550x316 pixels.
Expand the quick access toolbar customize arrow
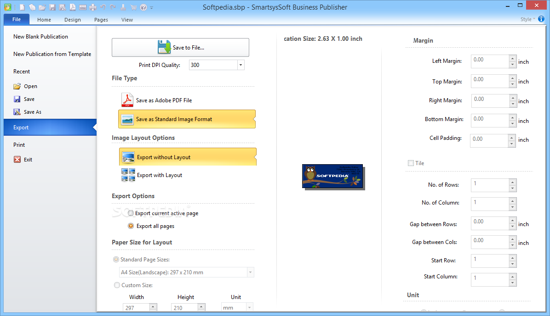[x=152, y=7]
